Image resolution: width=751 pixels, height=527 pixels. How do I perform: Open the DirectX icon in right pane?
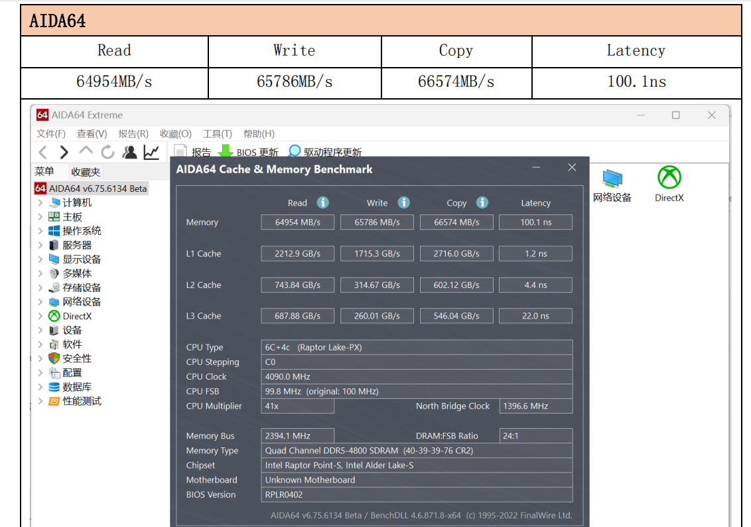(x=669, y=184)
